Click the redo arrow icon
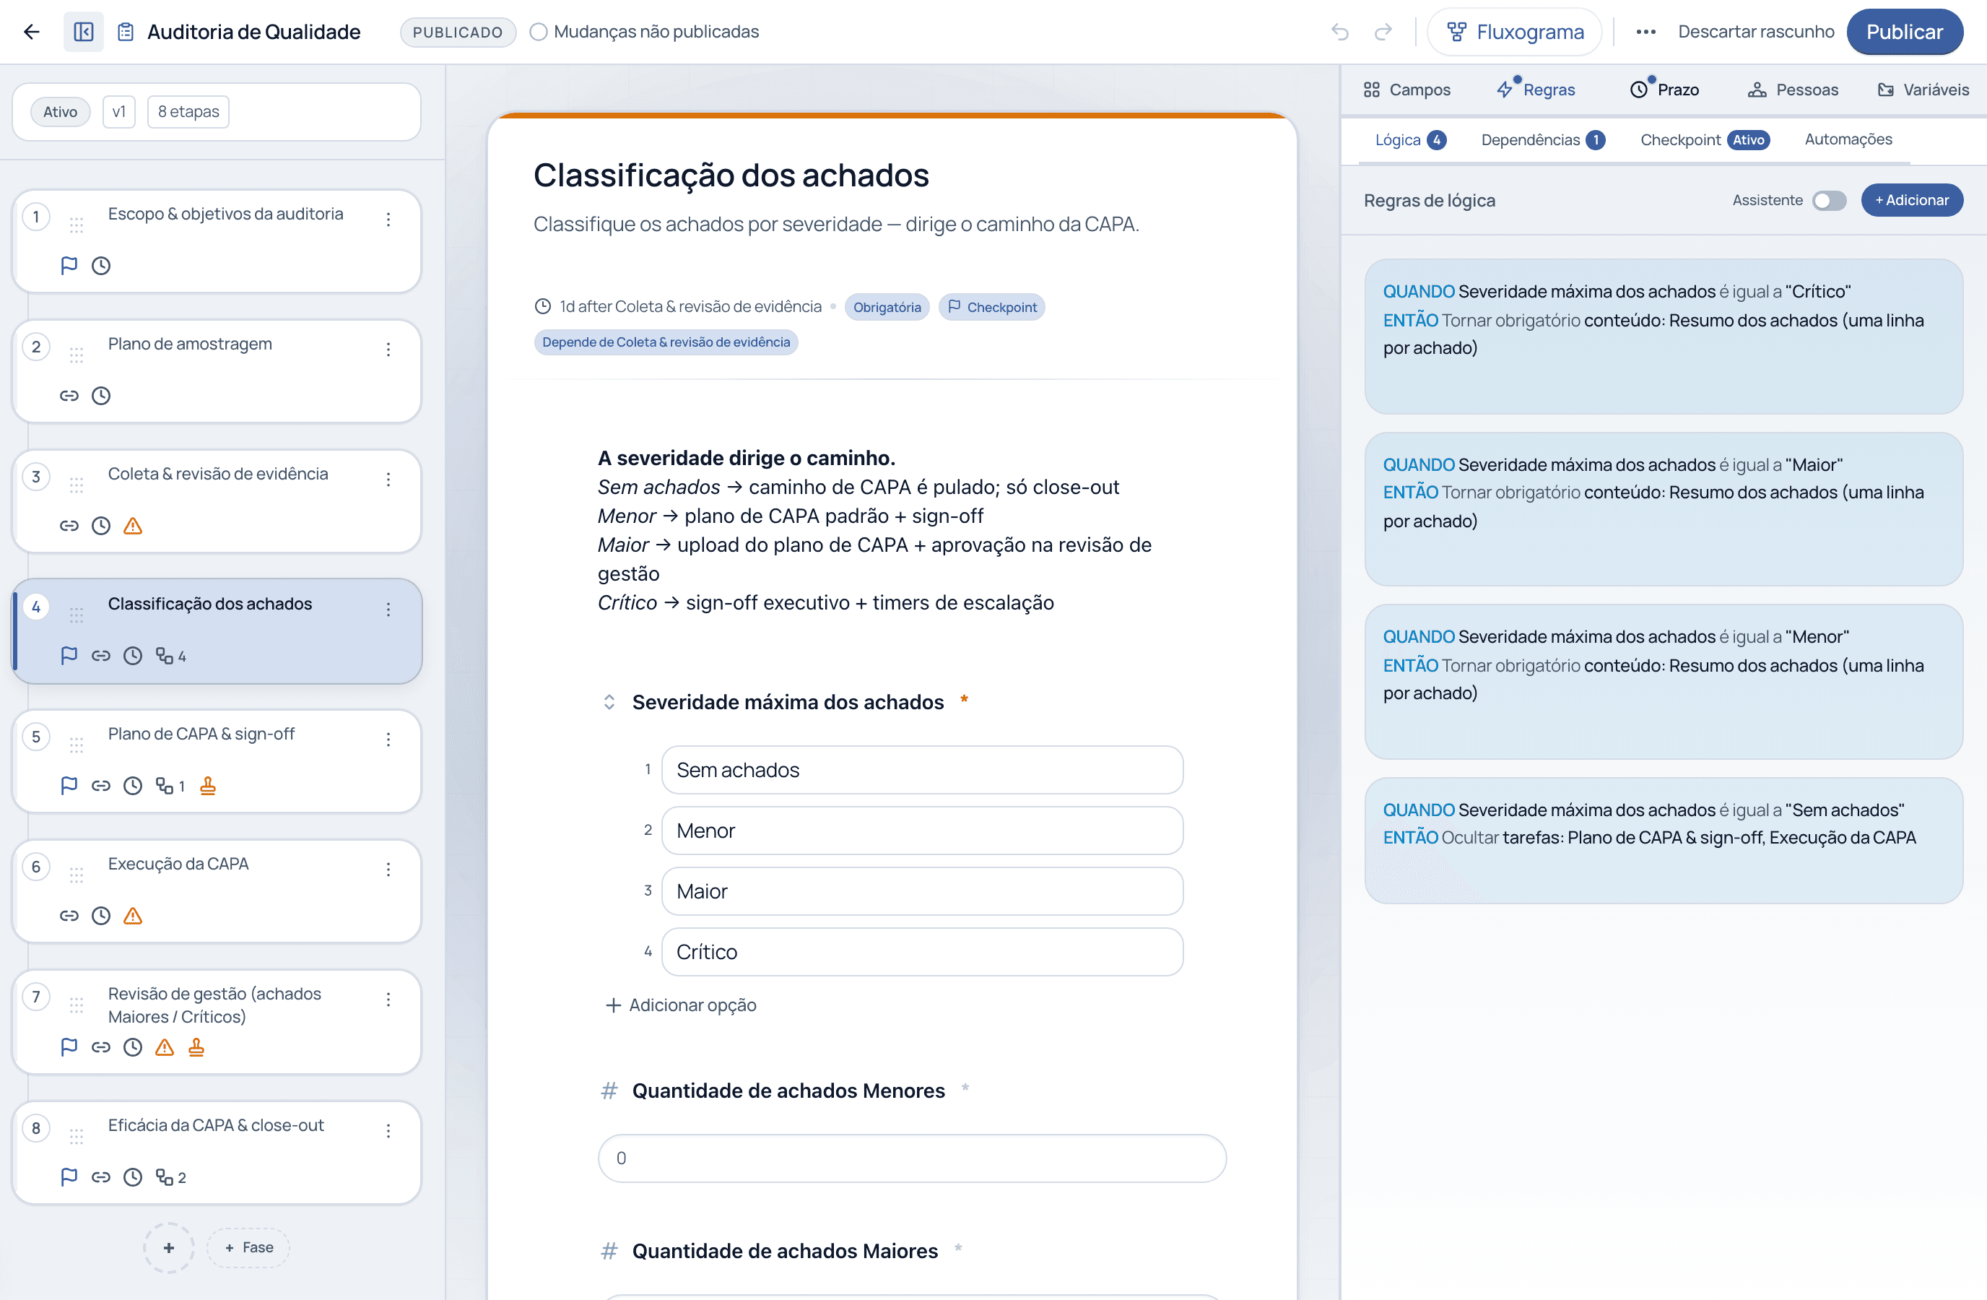Screen dimensions: 1987x1300 tap(1383, 32)
